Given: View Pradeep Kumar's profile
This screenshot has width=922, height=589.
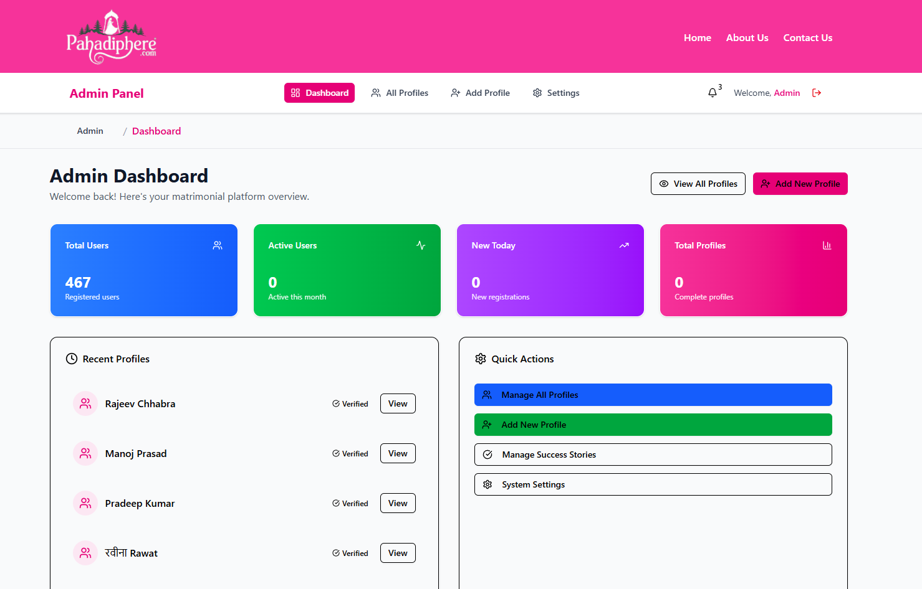Looking at the screenshot, I should pyautogui.click(x=398, y=503).
